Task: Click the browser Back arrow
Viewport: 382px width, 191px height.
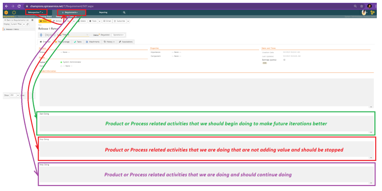Action: tap(6, 6)
